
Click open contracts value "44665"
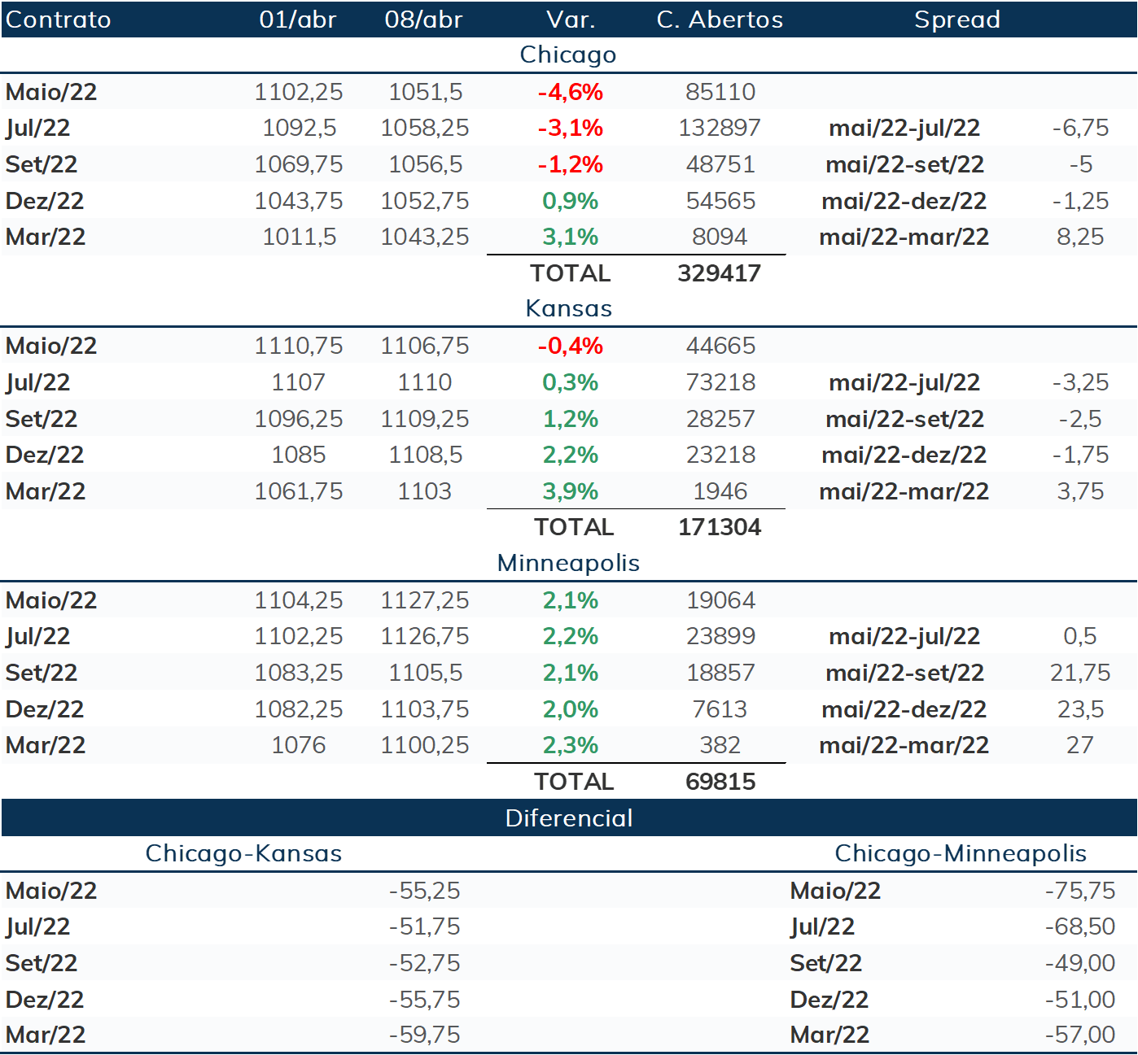720,346
